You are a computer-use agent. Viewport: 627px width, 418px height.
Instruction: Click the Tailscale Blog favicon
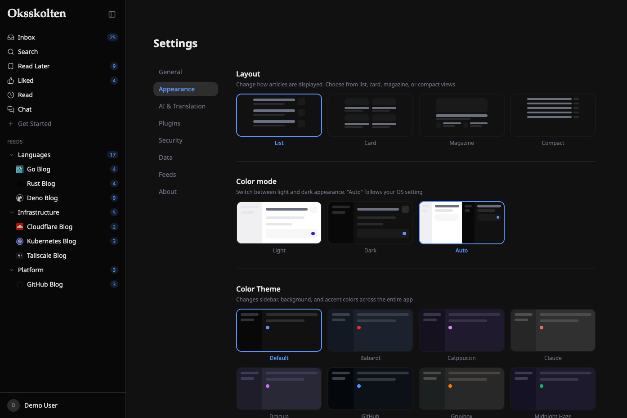20,256
